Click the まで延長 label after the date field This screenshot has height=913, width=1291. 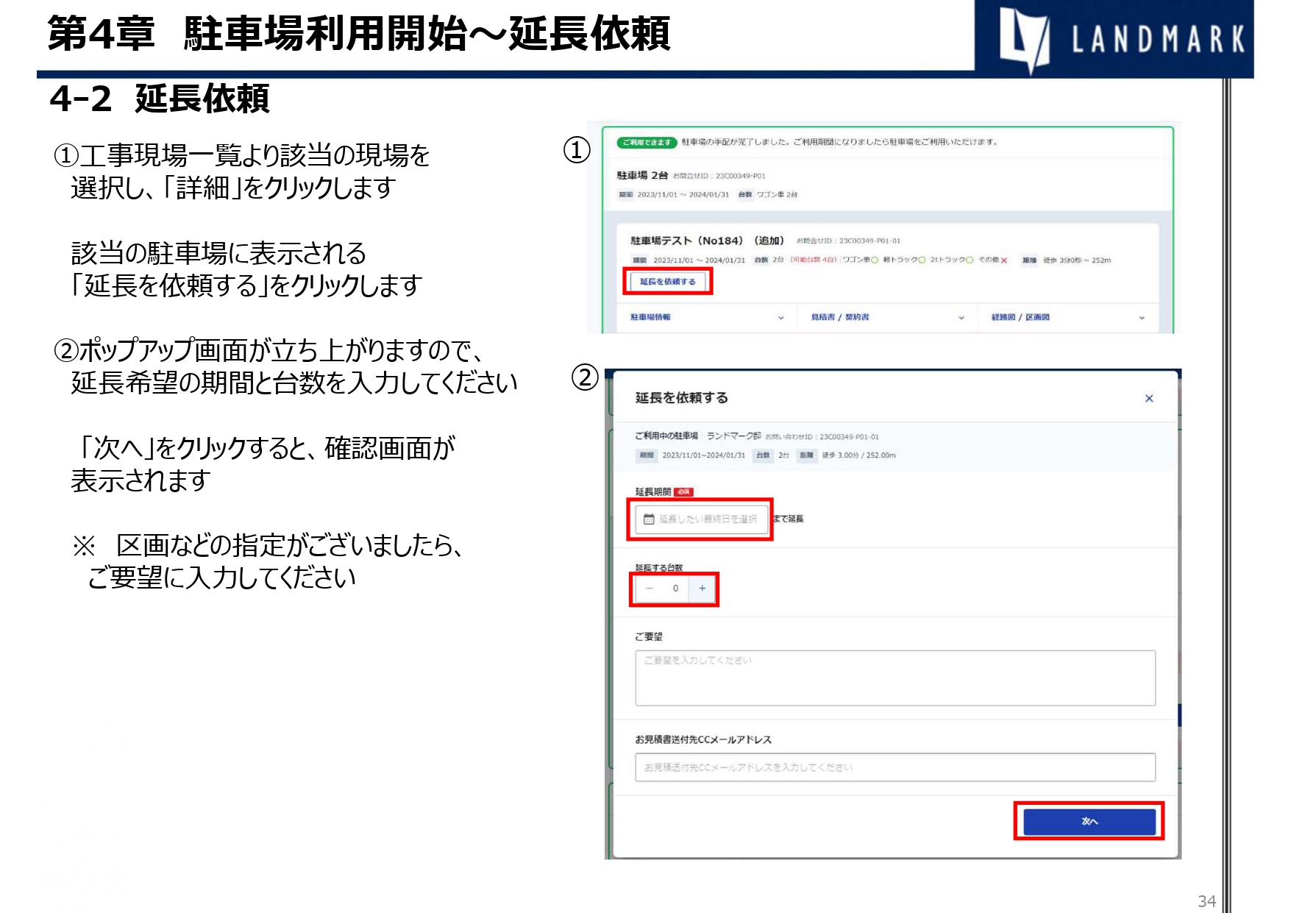click(x=789, y=519)
